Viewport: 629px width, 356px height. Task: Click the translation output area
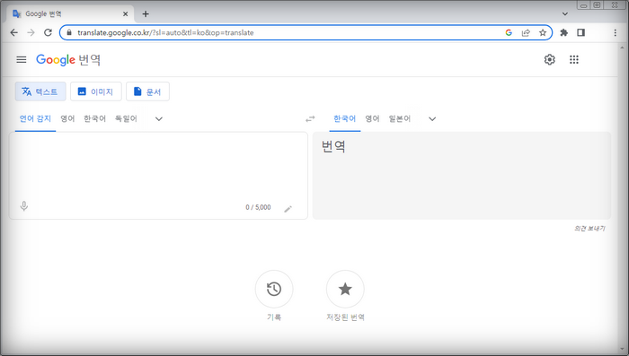pos(462,176)
